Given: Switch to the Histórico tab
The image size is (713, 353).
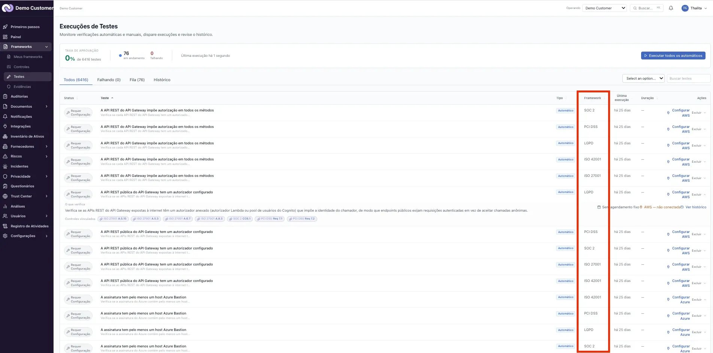Looking at the screenshot, I should pyautogui.click(x=162, y=80).
